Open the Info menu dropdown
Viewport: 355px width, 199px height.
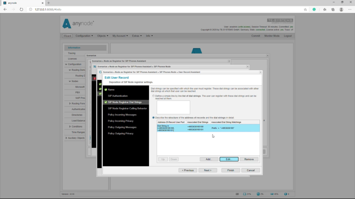point(149,36)
